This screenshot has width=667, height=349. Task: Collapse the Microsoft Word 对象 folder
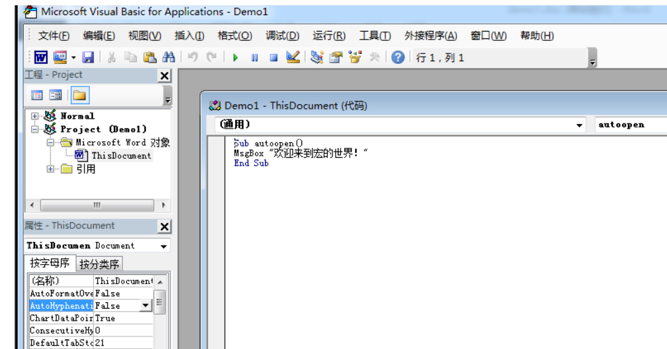pos(50,143)
